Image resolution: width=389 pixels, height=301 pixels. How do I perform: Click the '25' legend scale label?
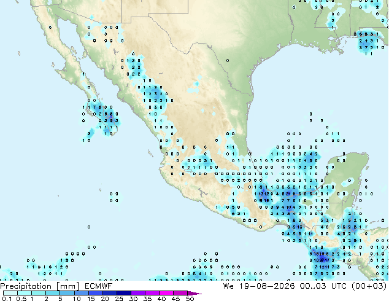[119, 299]
